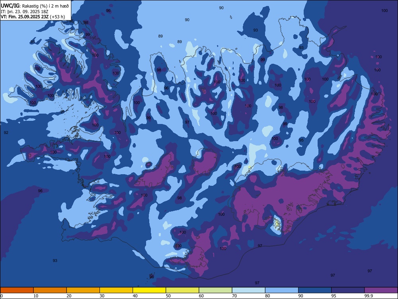The width and height of the screenshot is (398, 299).
Task: Click the light green 60–70 legend swatch
Action: (x=215, y=290)
